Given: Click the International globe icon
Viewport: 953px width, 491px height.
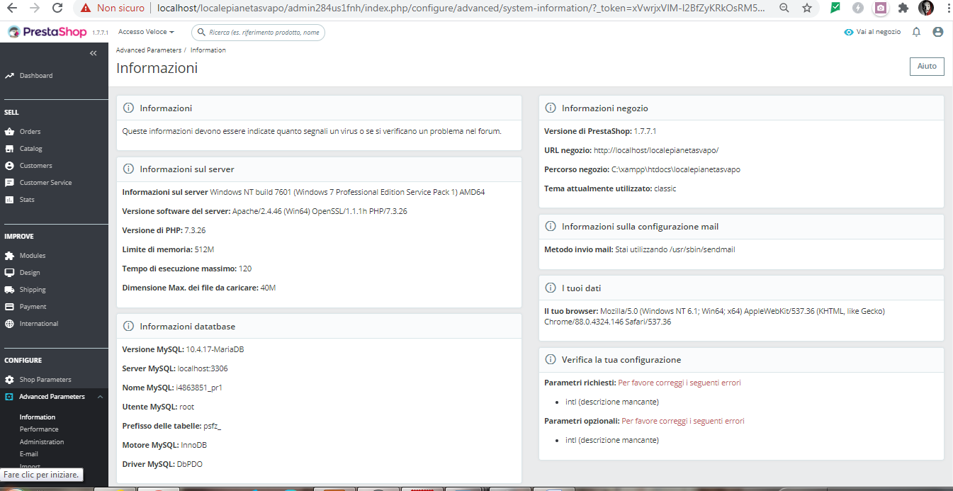Looking at the screenshot, I should click(x=9, y=324).
